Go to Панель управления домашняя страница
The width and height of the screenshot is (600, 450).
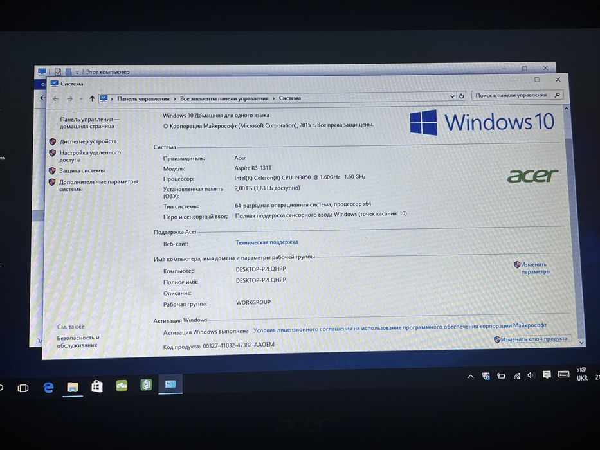pyautogui.click(x=89, y=122)
